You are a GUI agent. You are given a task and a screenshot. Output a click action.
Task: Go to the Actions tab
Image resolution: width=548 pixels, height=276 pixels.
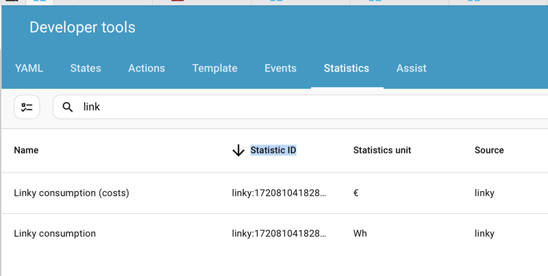[147, 68]
